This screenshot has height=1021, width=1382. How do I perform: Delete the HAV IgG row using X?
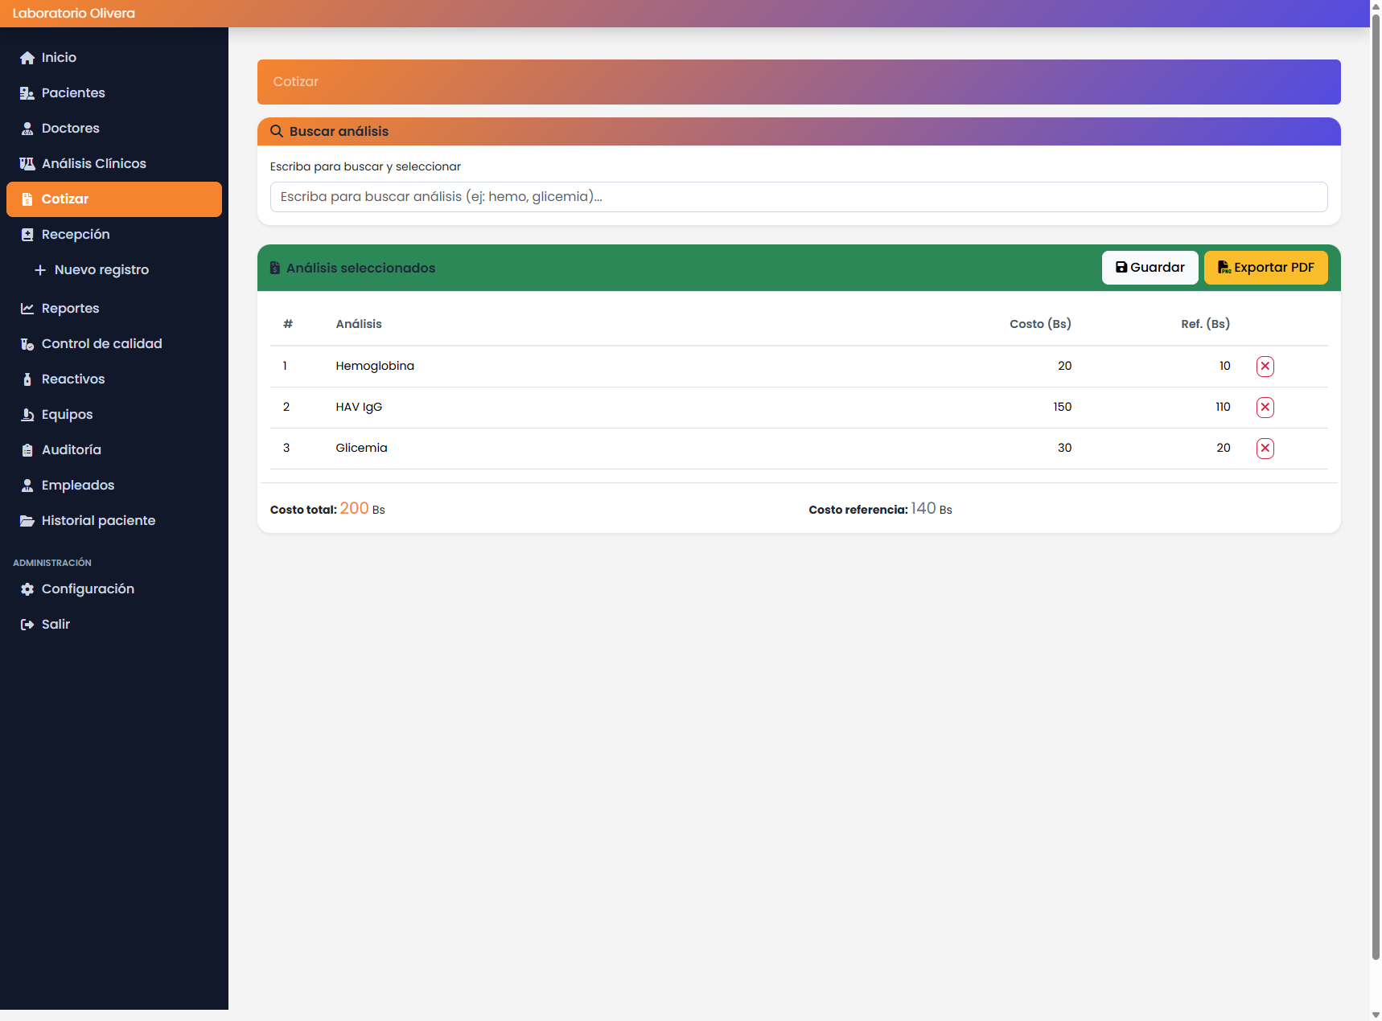point(1265,408)
